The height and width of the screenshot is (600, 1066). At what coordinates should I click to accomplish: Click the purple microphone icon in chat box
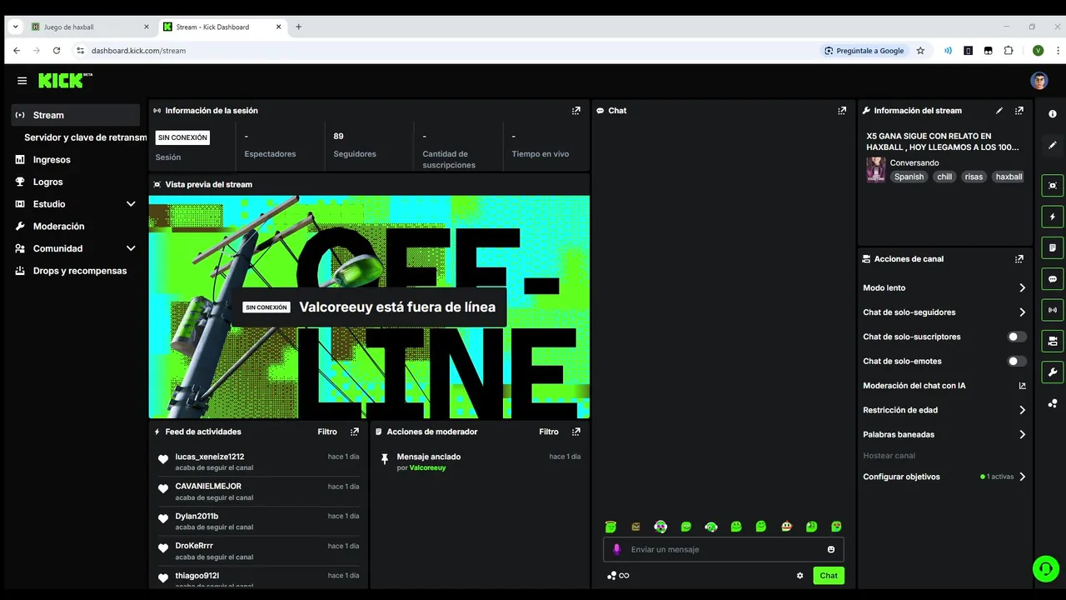pyautogui.click(x=617, y=549)
